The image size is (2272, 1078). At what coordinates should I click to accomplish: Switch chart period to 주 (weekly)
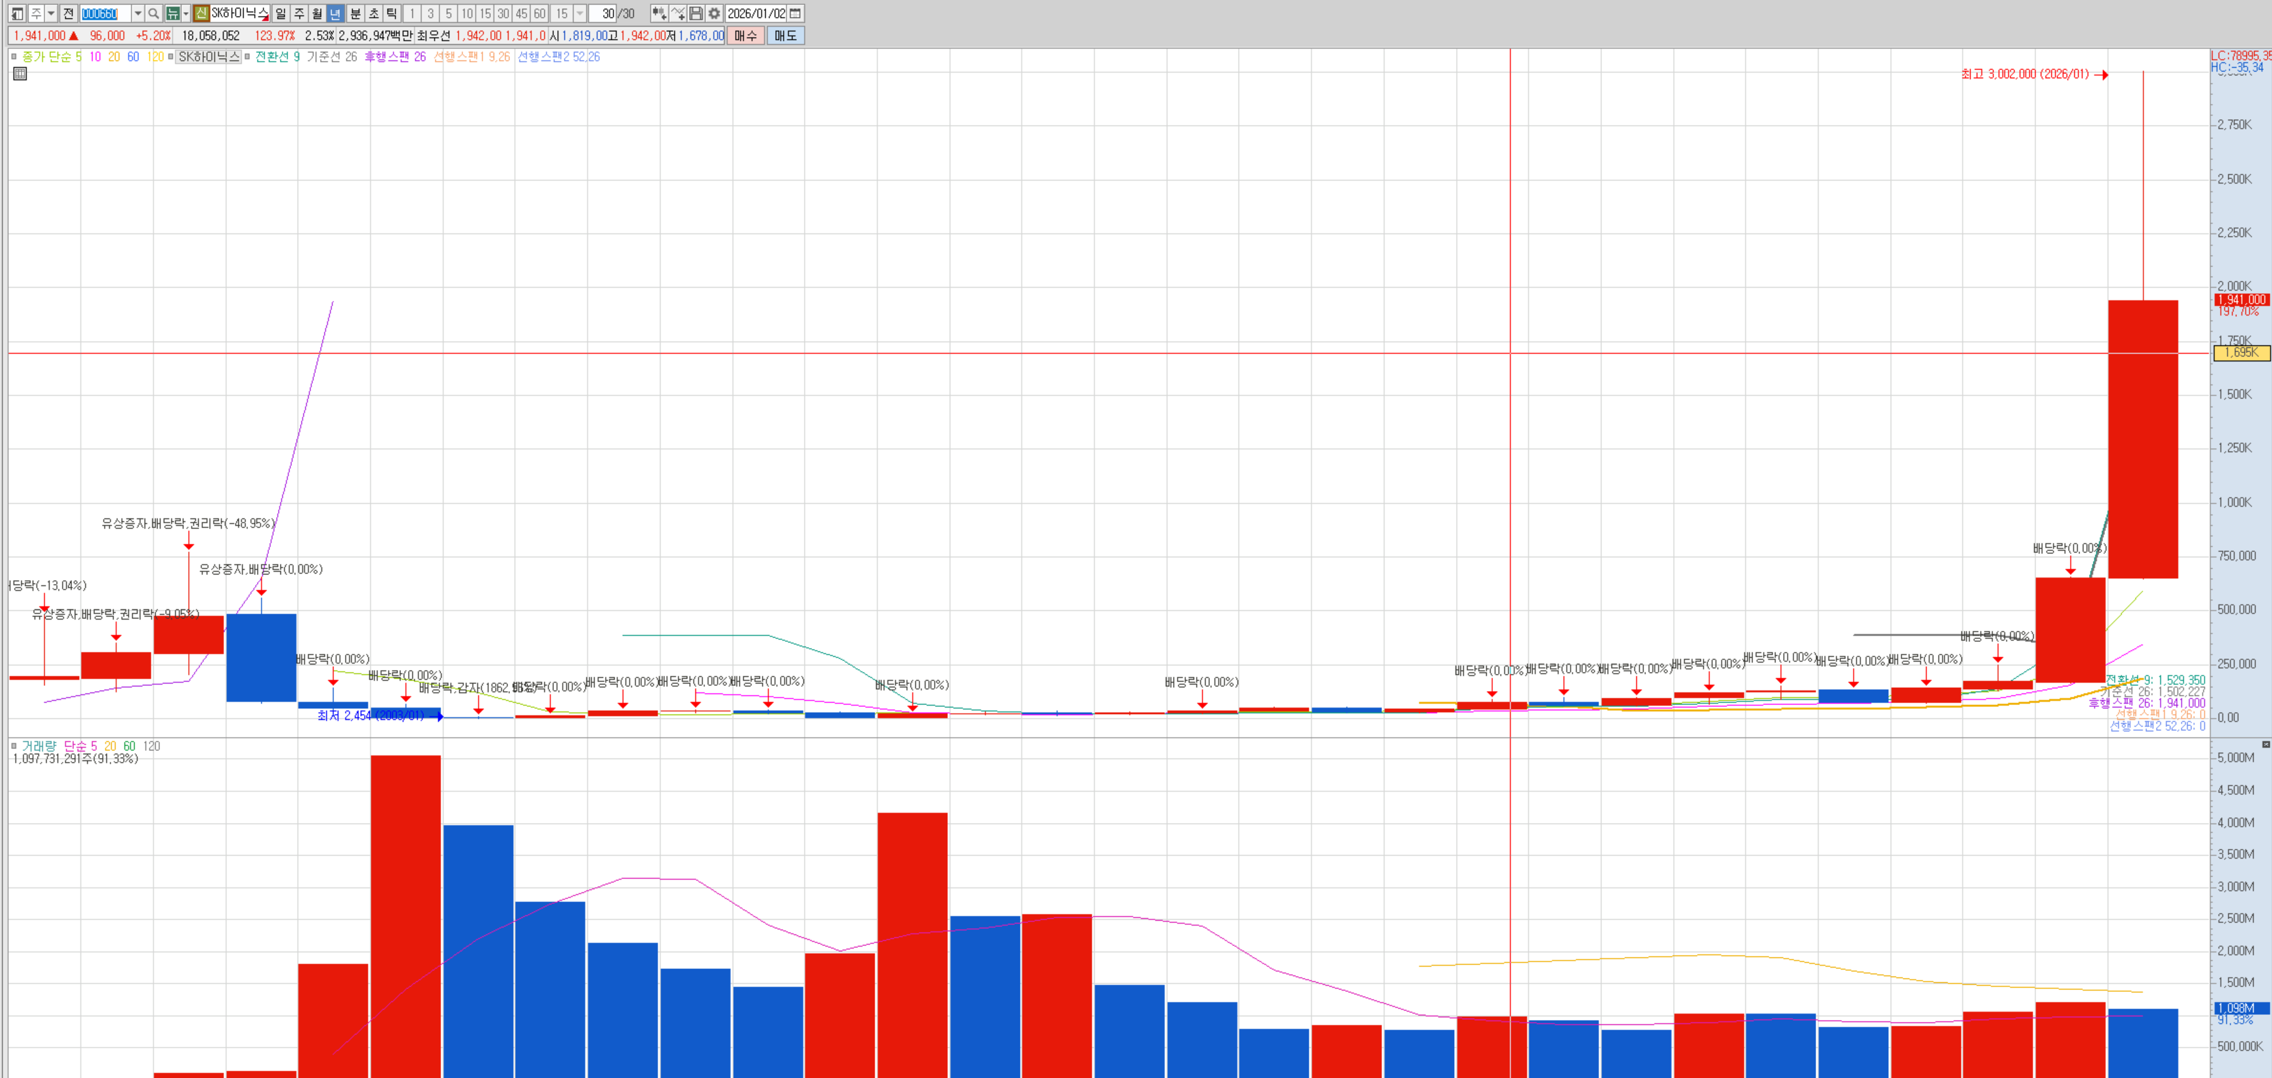click(x=299, y=13)
